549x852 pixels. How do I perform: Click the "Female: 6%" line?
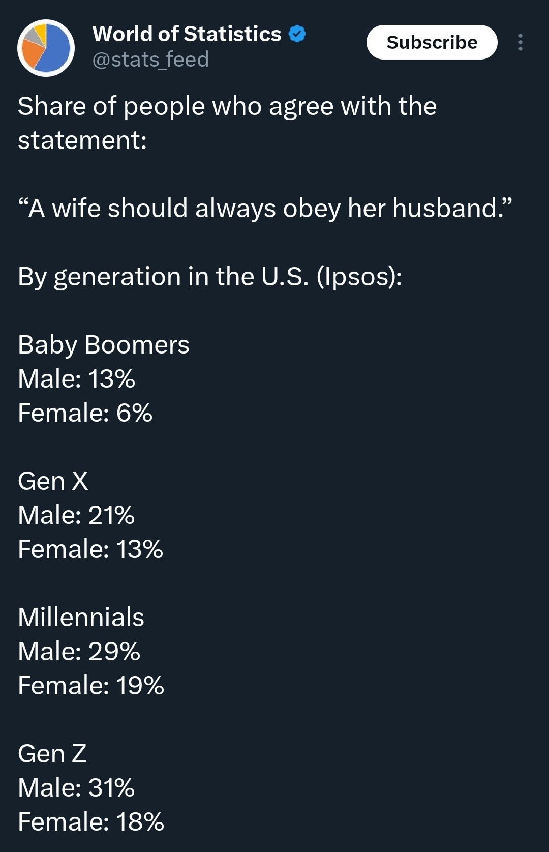tap(85, 413)
